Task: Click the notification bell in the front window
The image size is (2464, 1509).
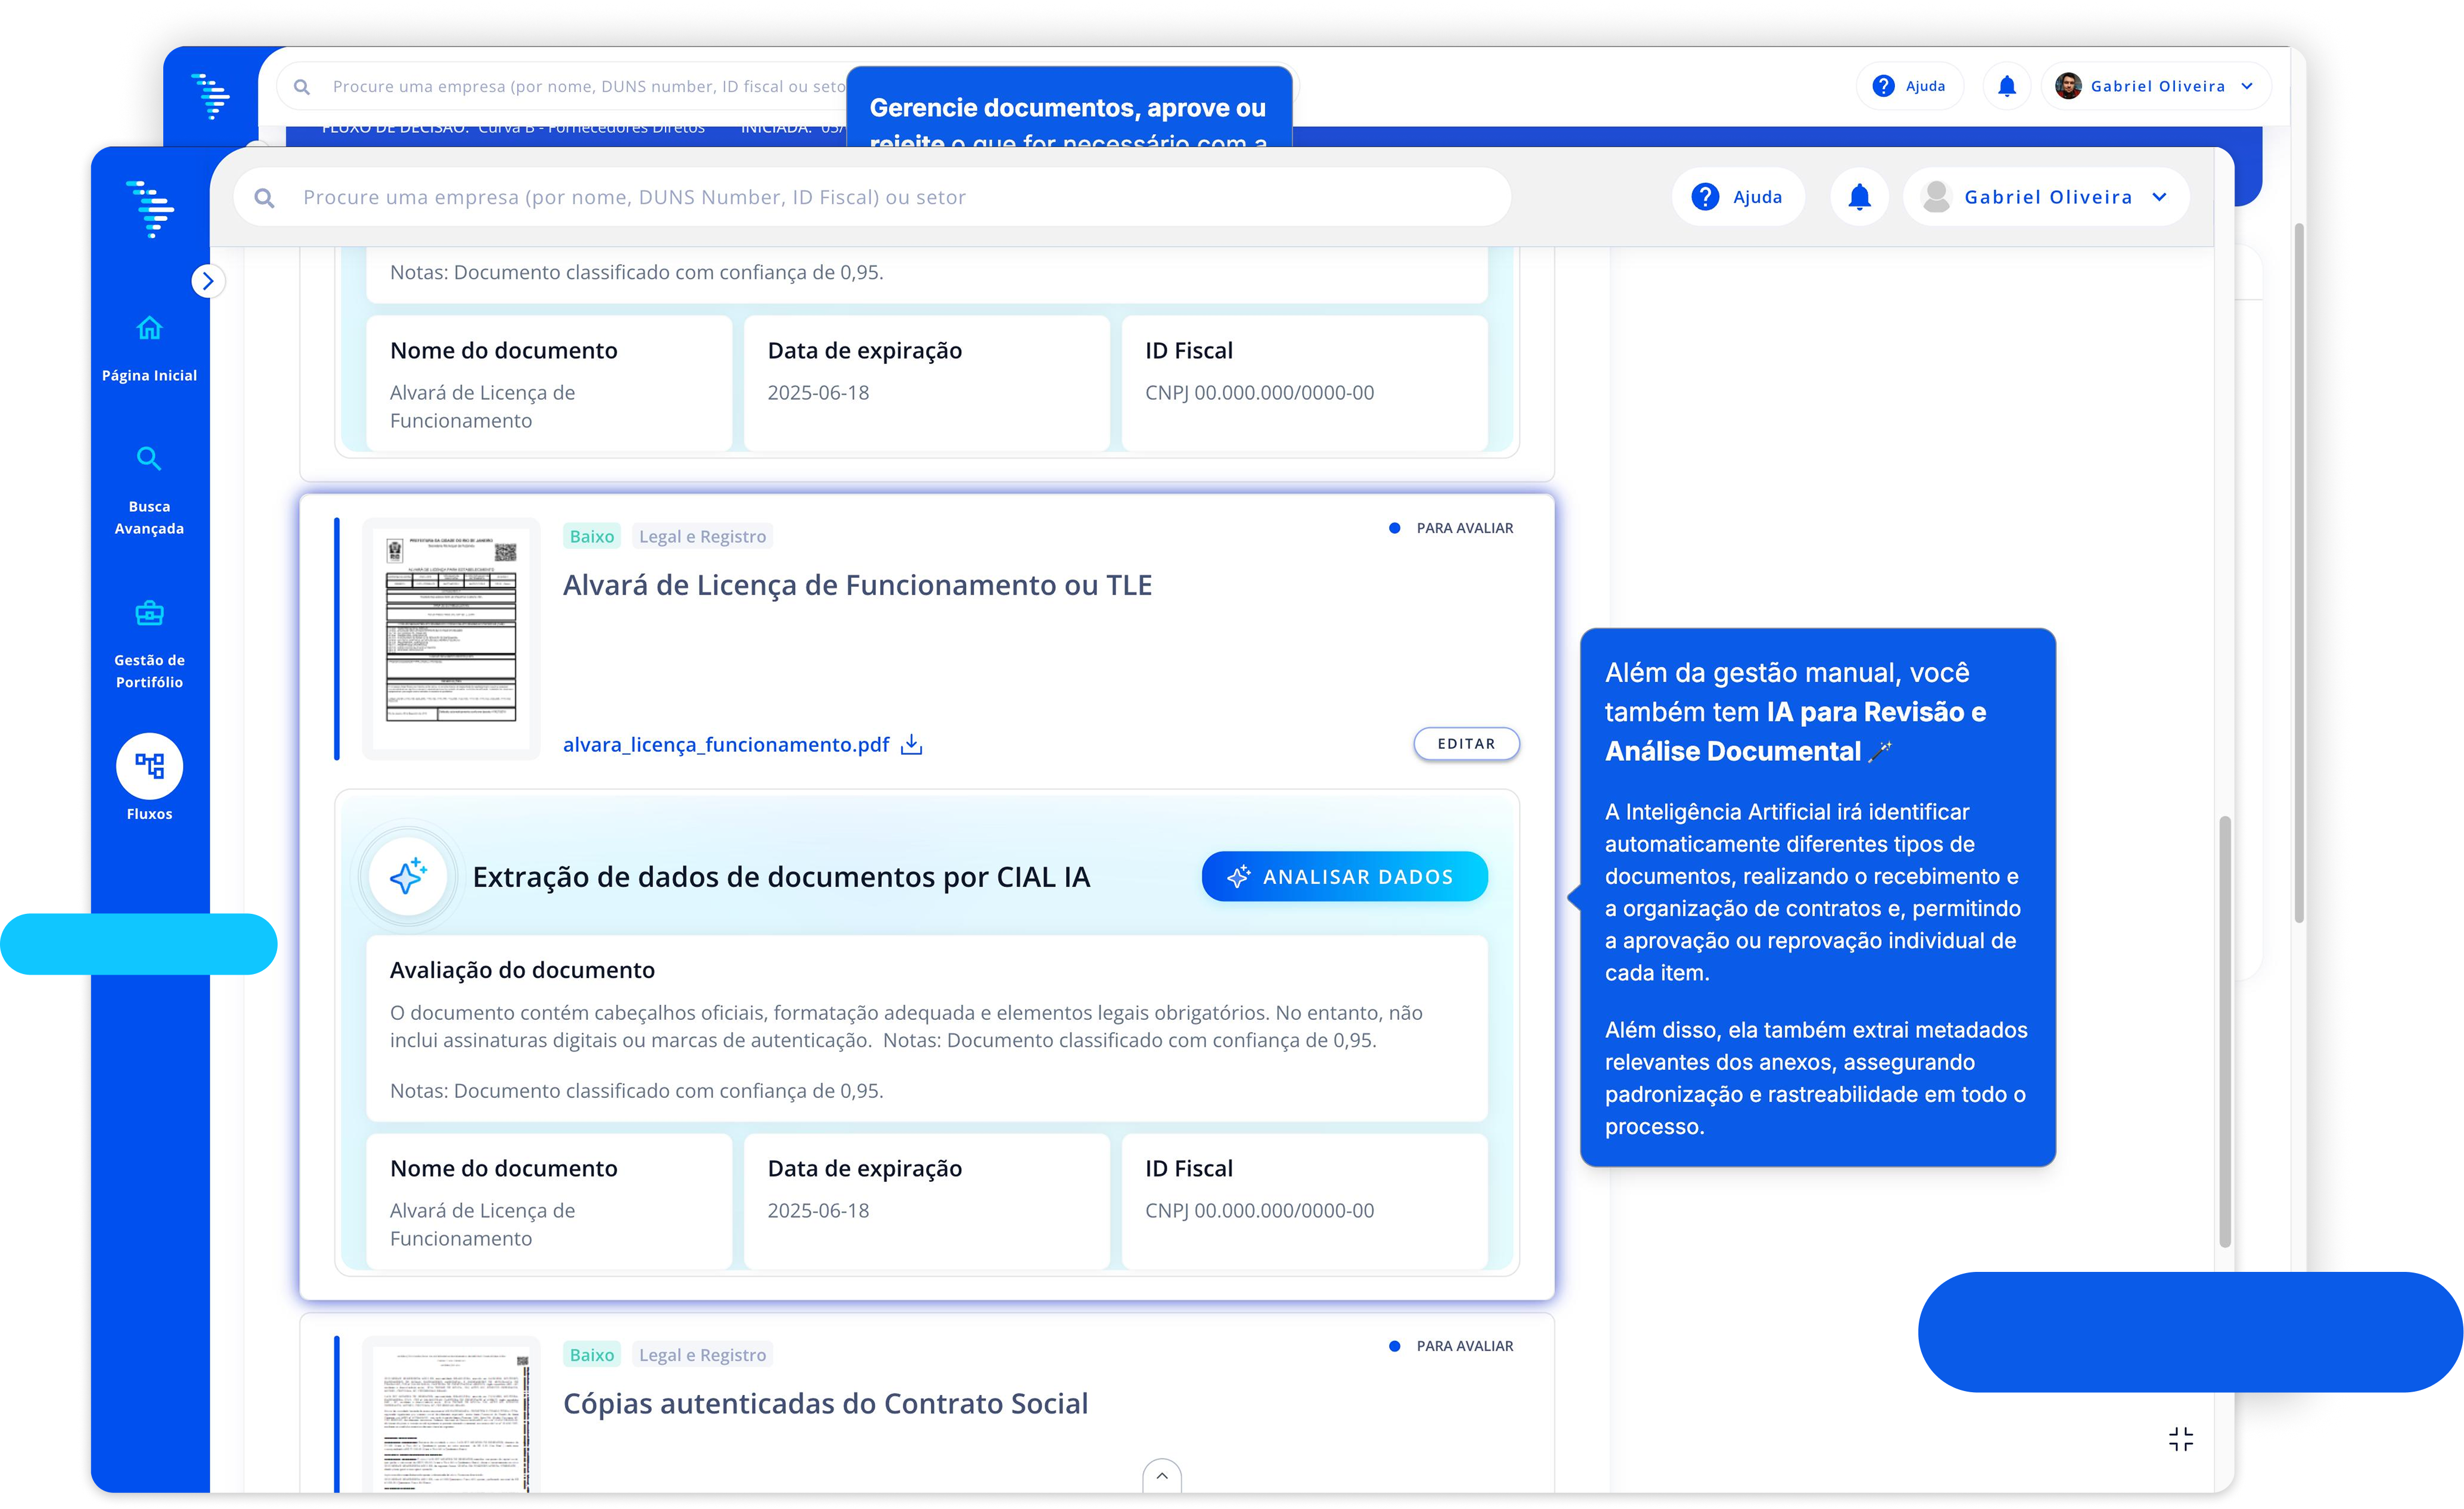Action: pos(1859,197)
